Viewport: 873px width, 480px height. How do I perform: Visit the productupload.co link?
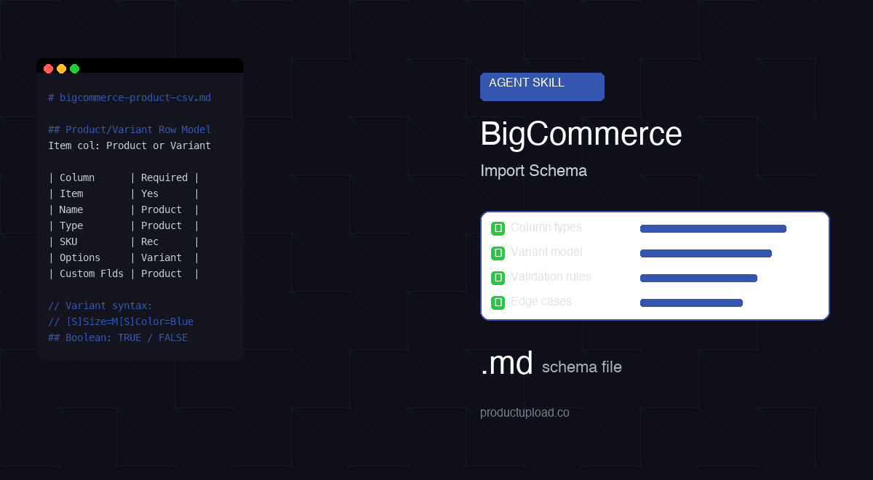pyautogui.click(x=525, y=412)
